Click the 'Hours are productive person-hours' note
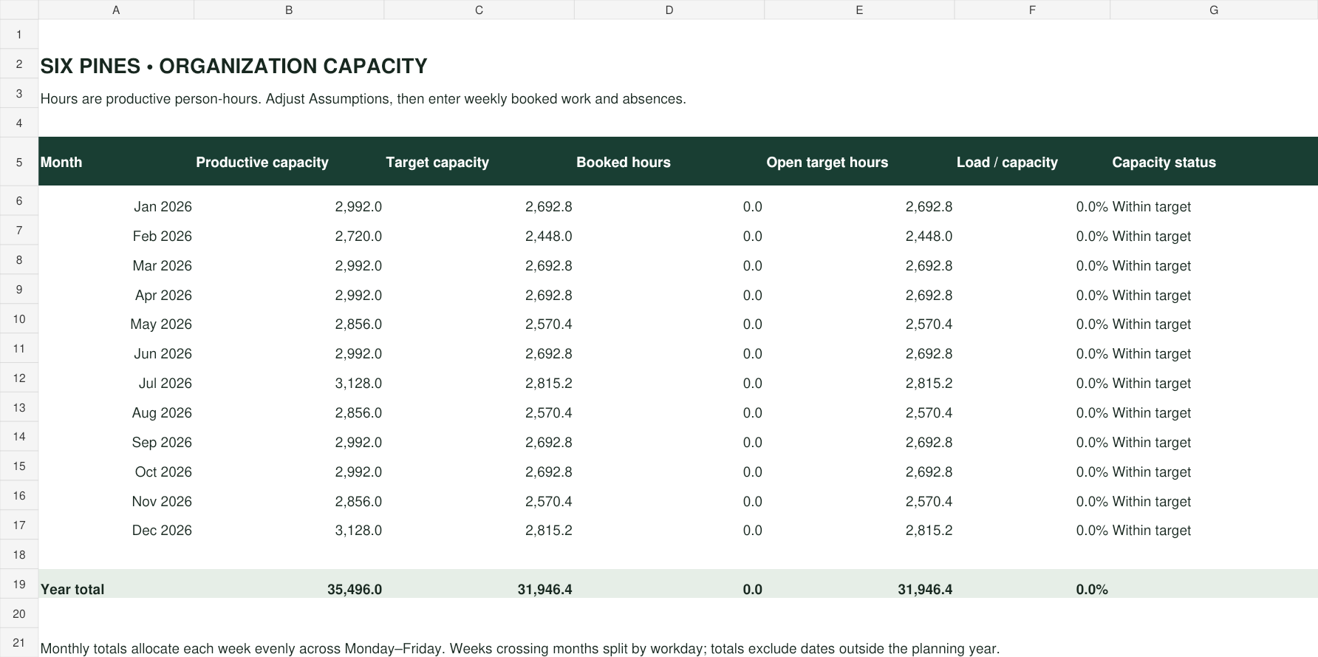 (363, 98)
